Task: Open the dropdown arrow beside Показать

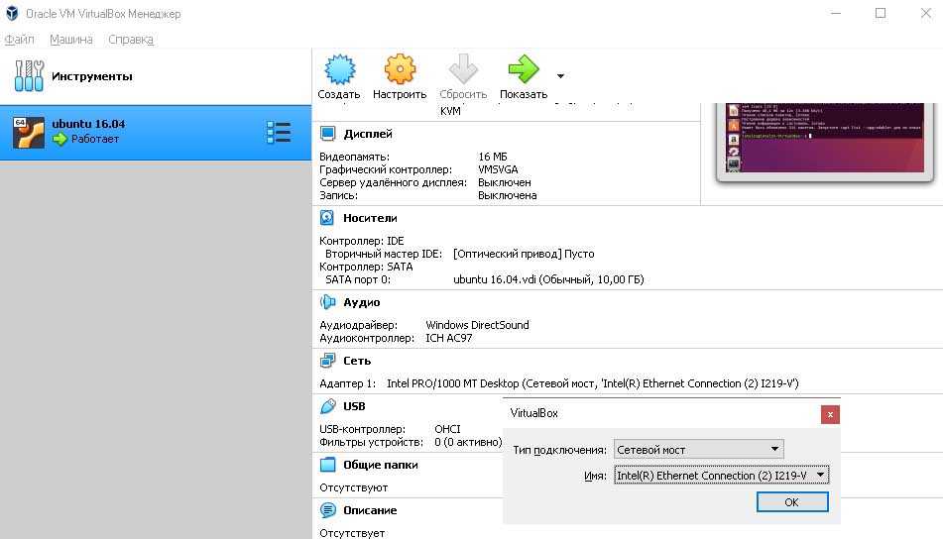Action: (x=560, y=76)
